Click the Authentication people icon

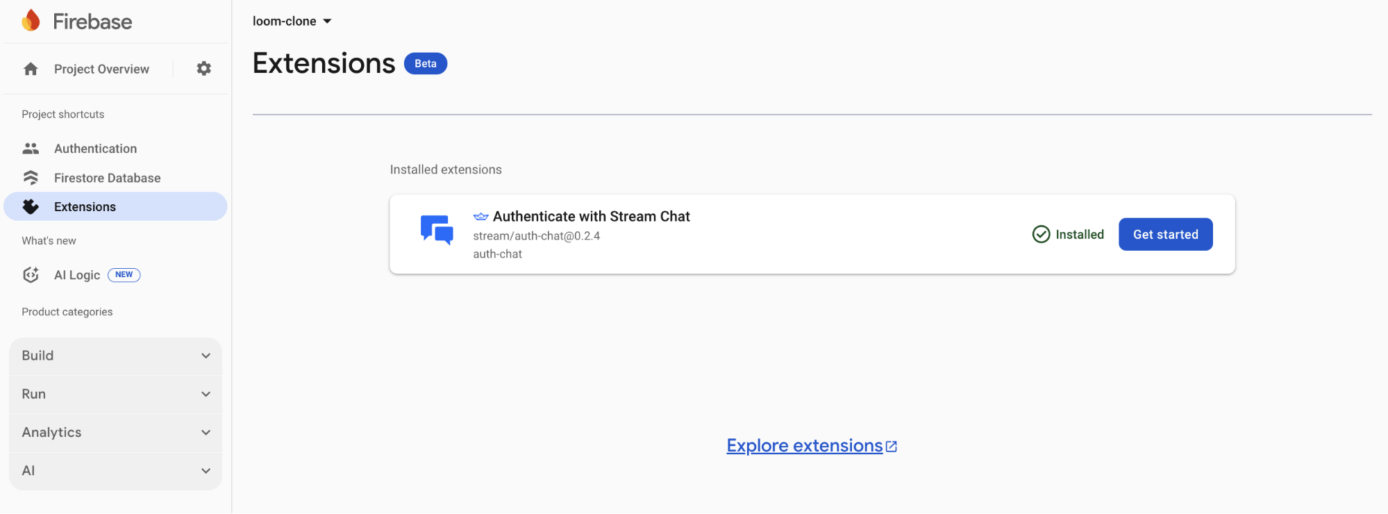pos(31,149)
